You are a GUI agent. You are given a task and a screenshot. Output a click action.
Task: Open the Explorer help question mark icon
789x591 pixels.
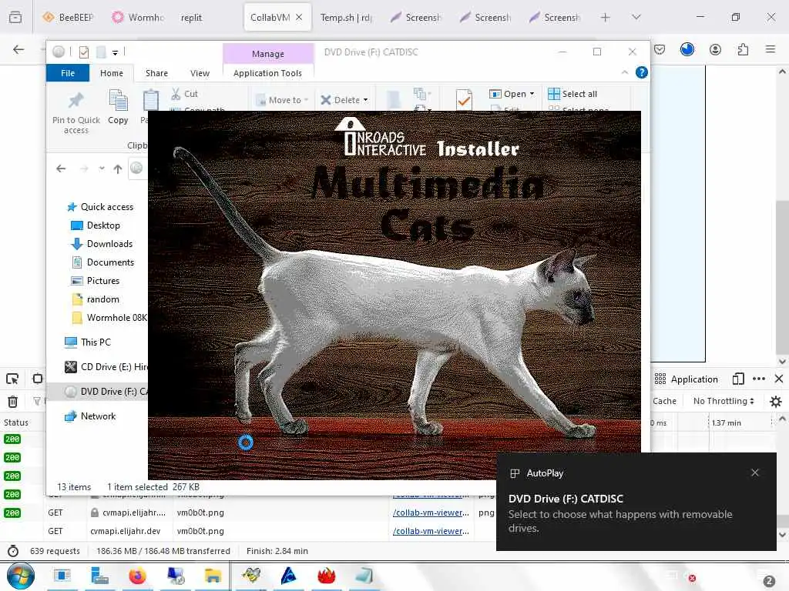pos(642,72)
